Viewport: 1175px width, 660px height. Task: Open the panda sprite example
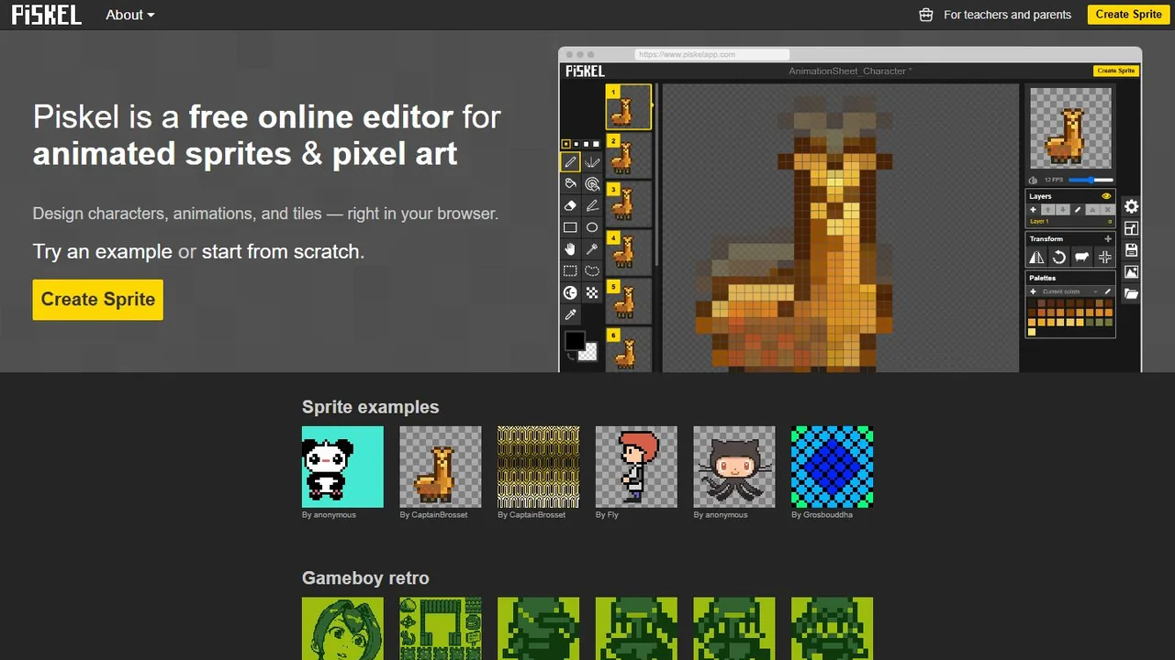point(342,467)
